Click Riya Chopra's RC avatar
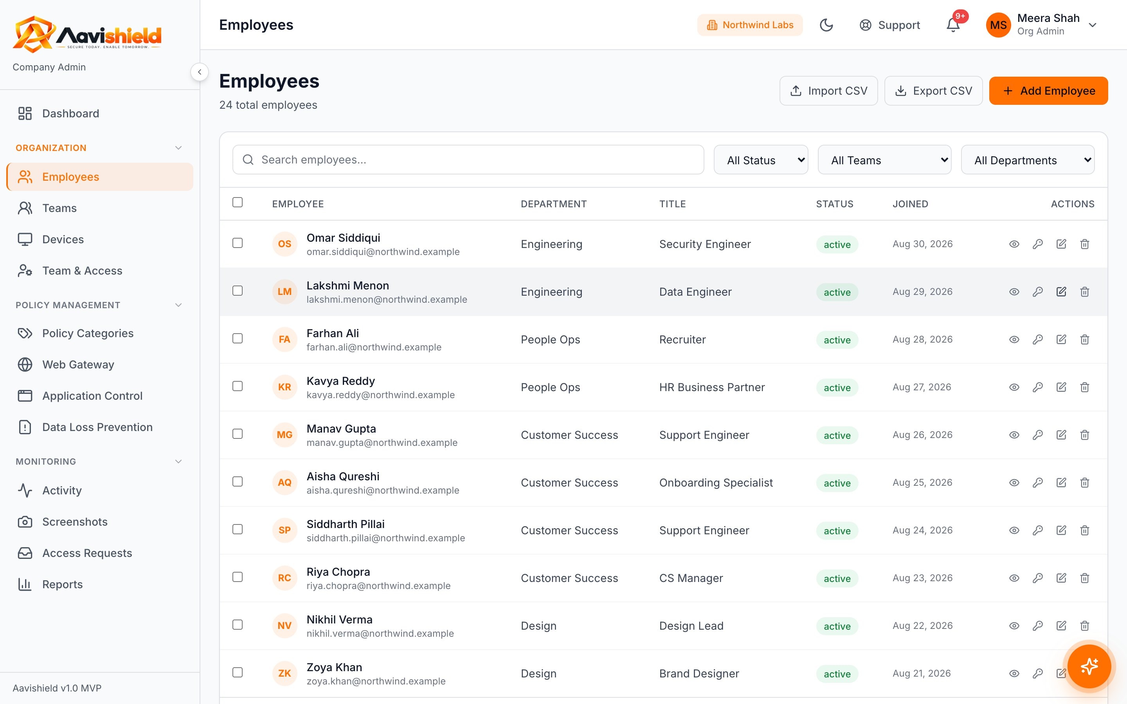 pyautogui.click(x=284, y=578)
